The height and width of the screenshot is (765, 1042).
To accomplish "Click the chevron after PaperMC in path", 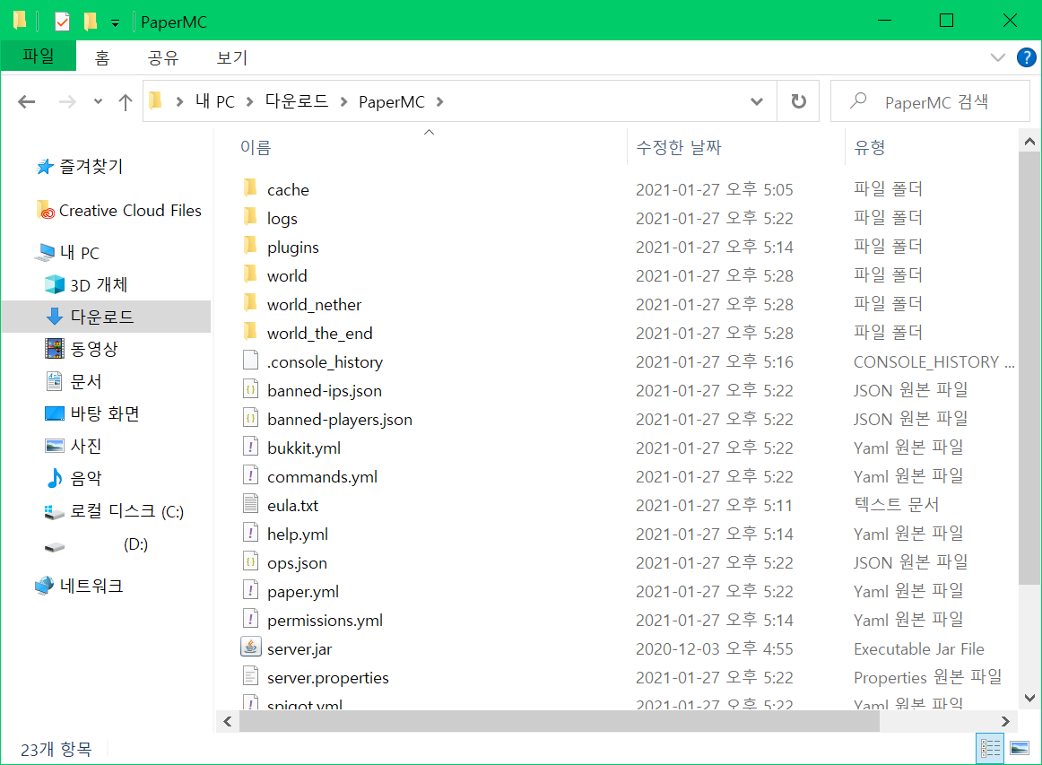I will pos(440,101).
